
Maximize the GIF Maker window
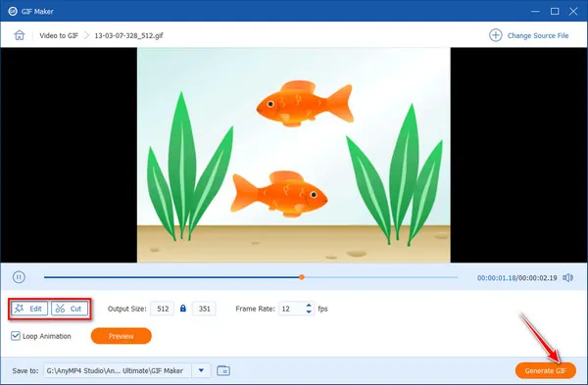555,11
